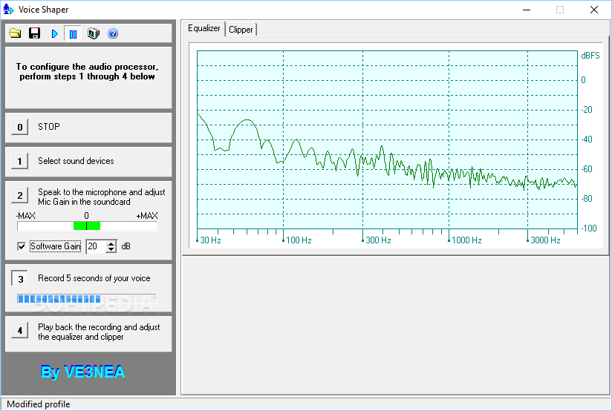Viewport: 612px width, 411px height.
Task: Click step 3 record voice button
Action: click(x=20, y=278)
